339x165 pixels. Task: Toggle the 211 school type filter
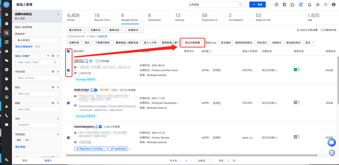tap(28, 140)
